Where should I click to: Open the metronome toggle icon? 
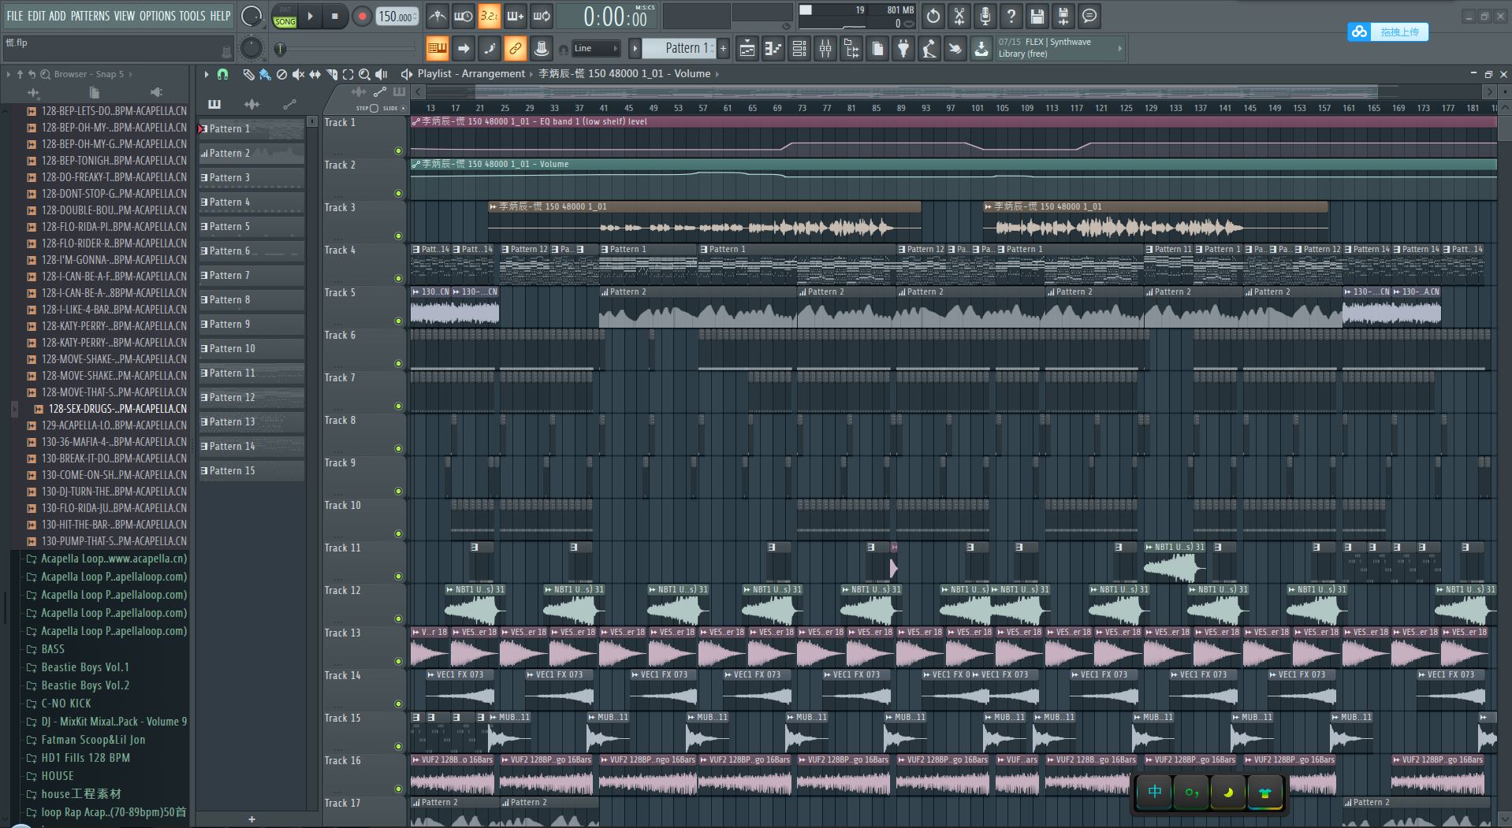[x=437, y=17]
